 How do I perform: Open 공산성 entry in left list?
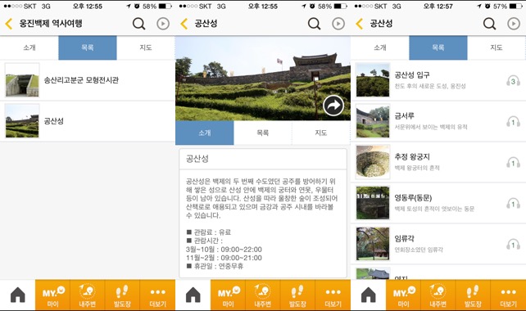pyautogui.click(x=88, y=121)
